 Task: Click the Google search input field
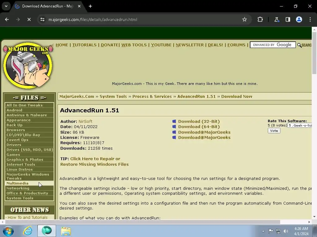[273, 45]
